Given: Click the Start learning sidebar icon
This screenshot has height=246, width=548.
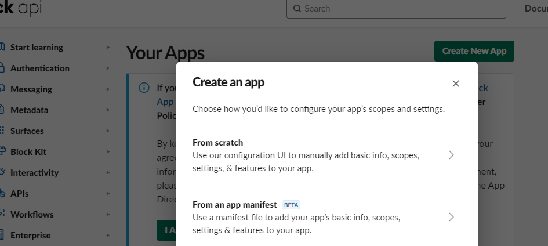Looking at the screenshot, I should click(x=2, y=48).
